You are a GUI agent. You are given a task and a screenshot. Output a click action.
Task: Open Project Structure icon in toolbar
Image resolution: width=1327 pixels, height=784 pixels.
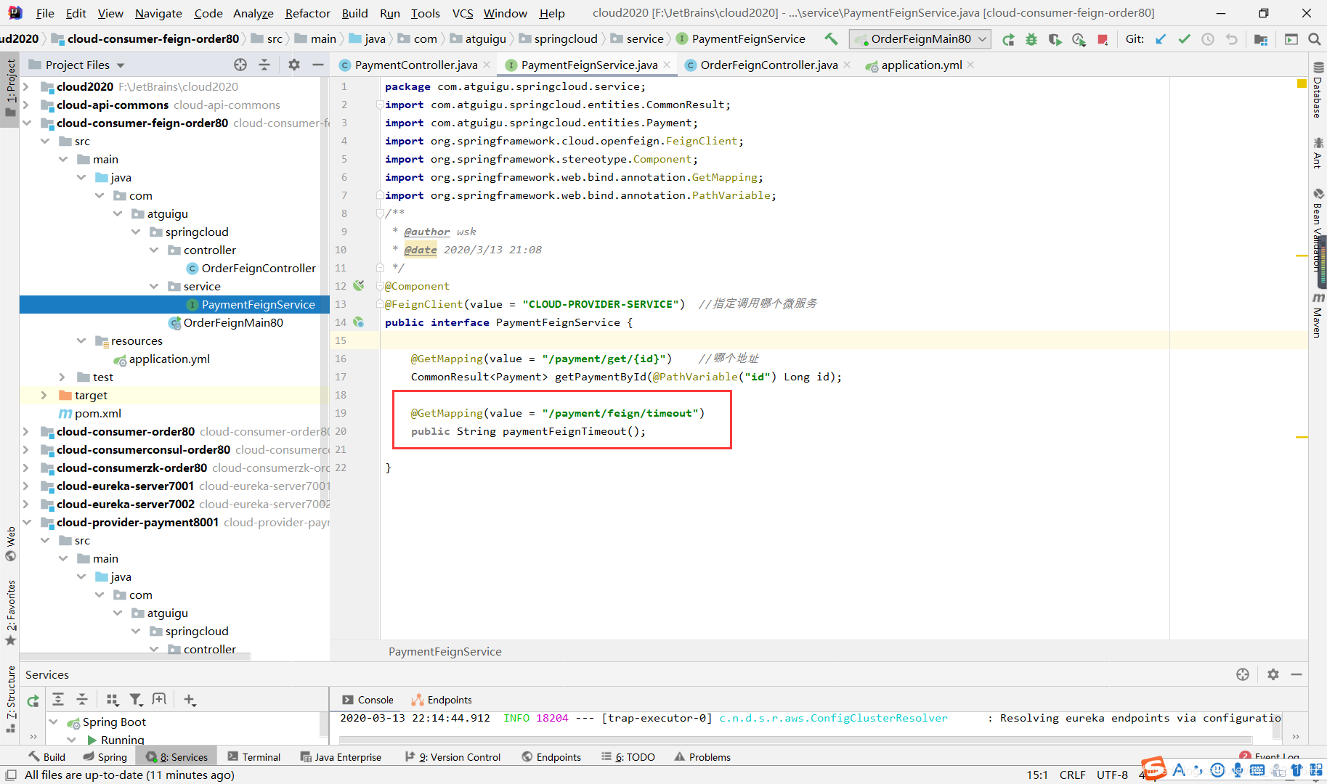pyautogui.click(x=1261, y=39)
